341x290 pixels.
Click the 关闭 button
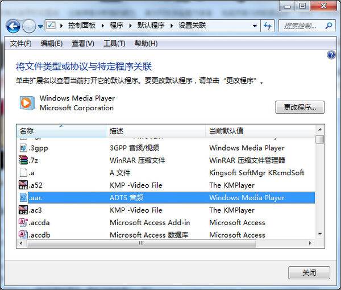click(309, 272)
